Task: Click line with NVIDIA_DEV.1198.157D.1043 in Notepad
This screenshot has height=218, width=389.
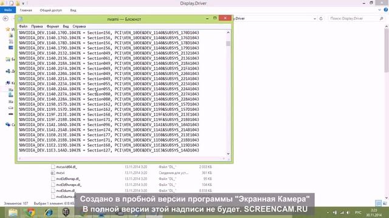Action: point(109,104)
